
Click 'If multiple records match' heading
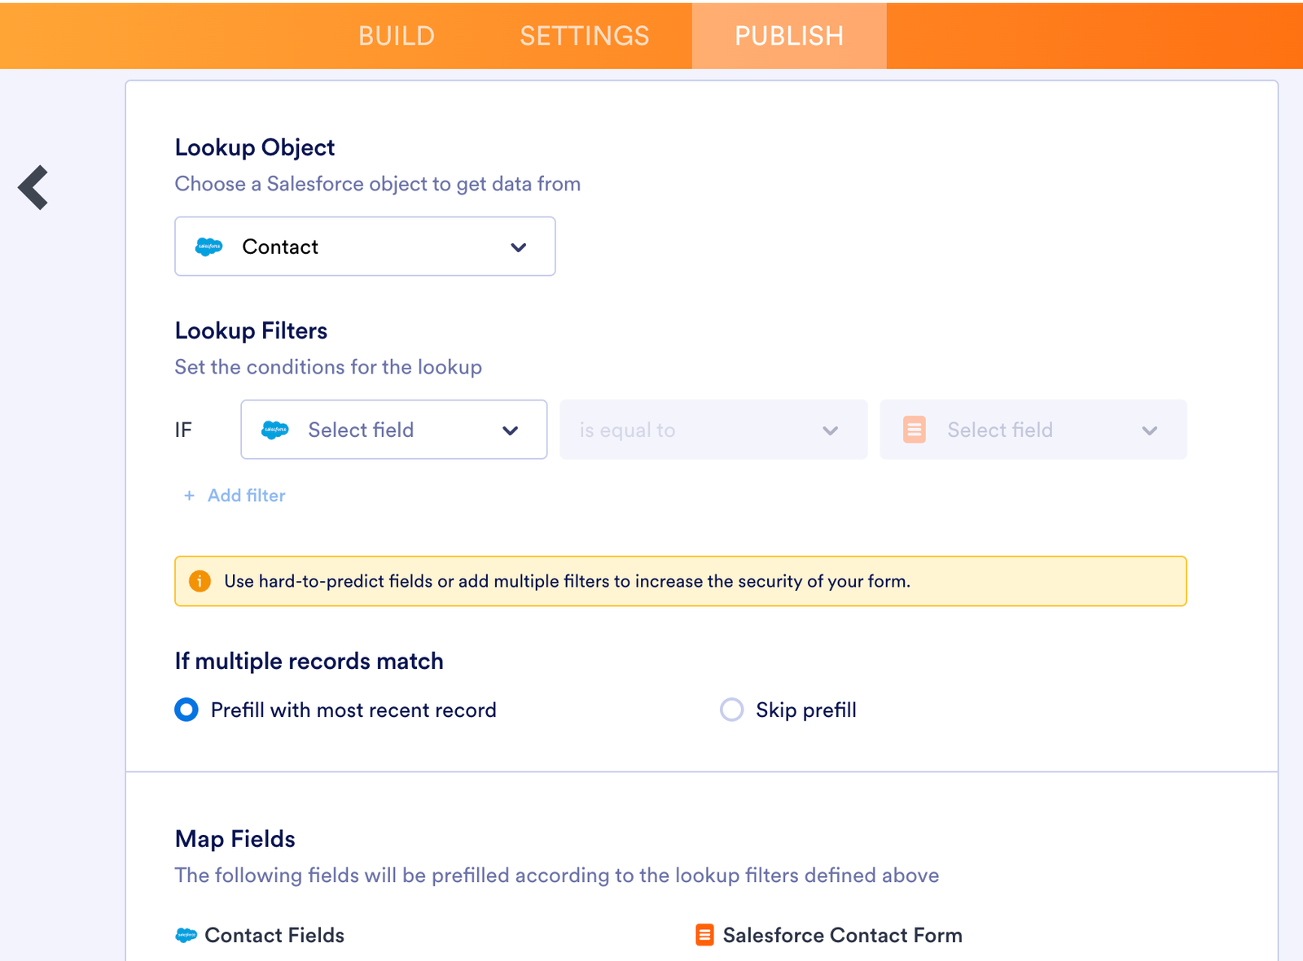click(309, 661)
